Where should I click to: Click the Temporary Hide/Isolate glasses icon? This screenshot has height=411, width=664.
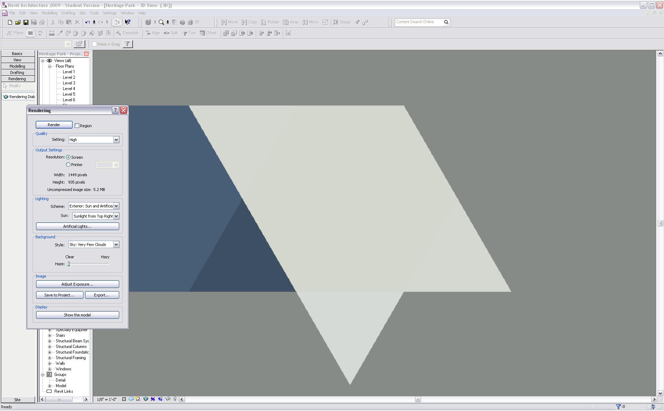point(168,399)
